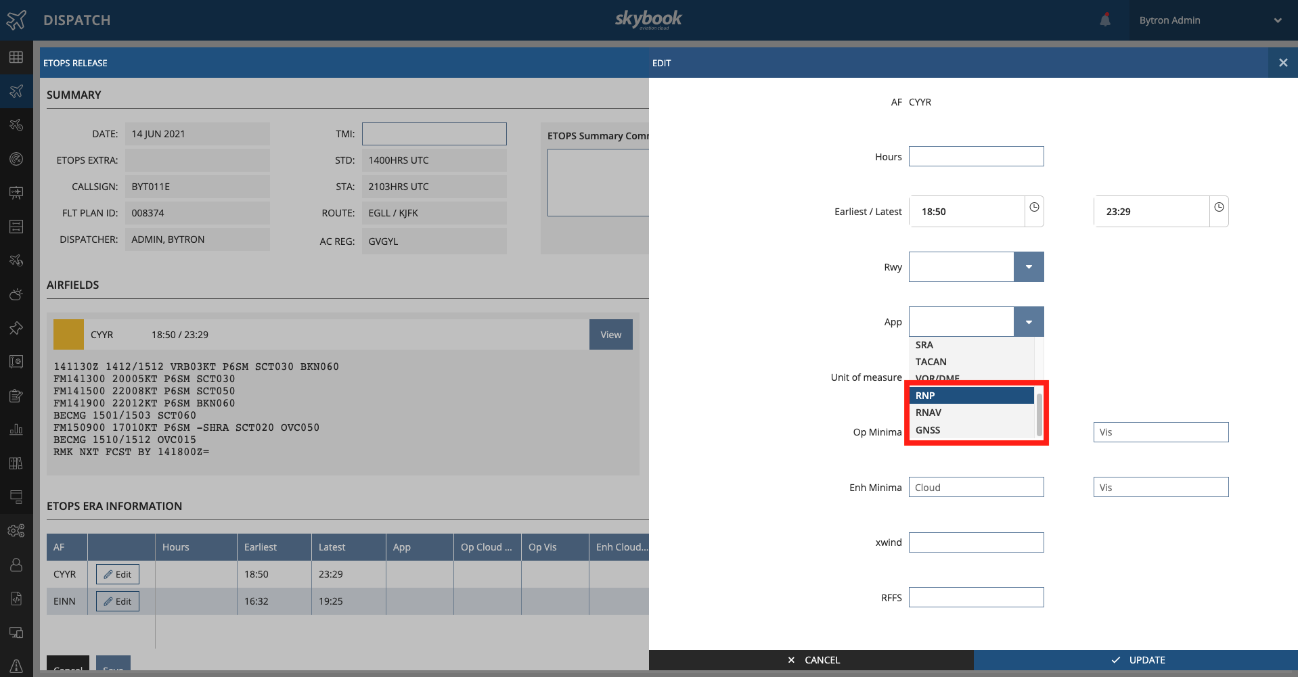Focus the Op Minima Vis field
The image size is (1298, 677).
click(x=1161, y=432)
